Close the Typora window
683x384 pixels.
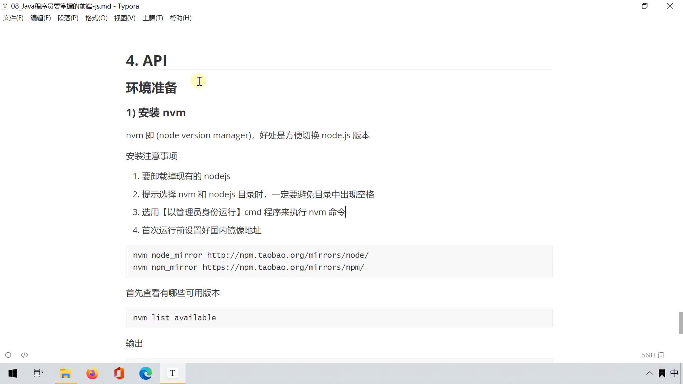click(x=670, y=6)
